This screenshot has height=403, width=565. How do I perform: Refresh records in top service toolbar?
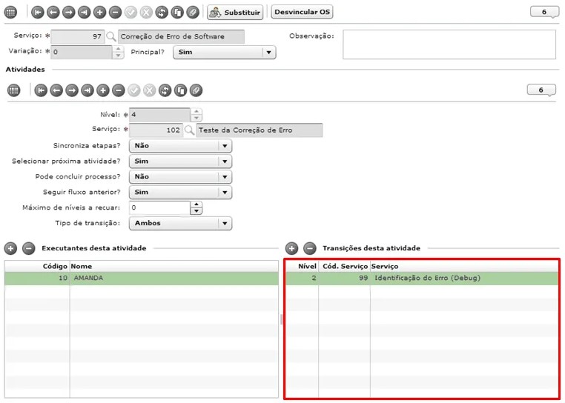click(162, 13)
